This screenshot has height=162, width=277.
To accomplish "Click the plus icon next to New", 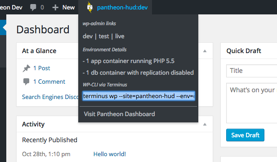I will [55, 8].
